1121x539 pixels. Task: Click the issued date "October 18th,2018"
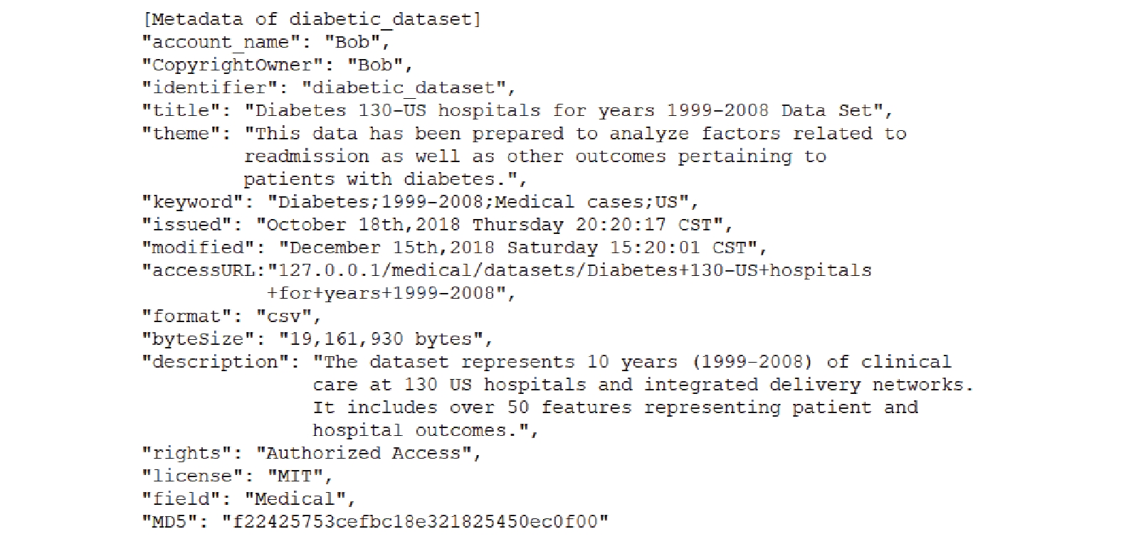coord(359,225)
